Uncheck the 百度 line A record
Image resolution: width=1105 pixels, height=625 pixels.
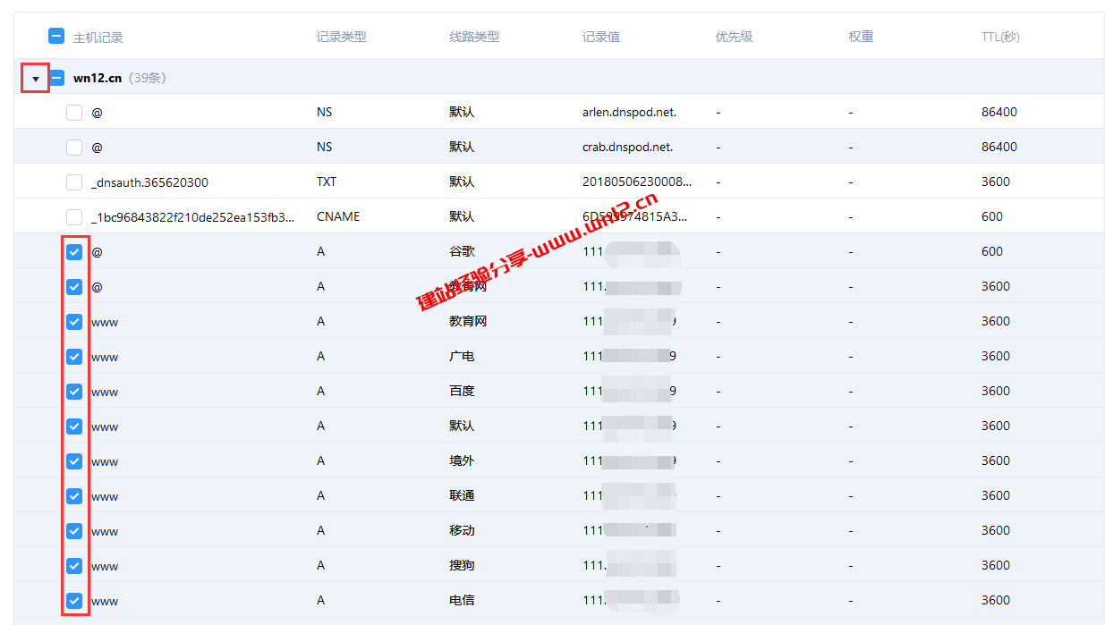[74, 391]
